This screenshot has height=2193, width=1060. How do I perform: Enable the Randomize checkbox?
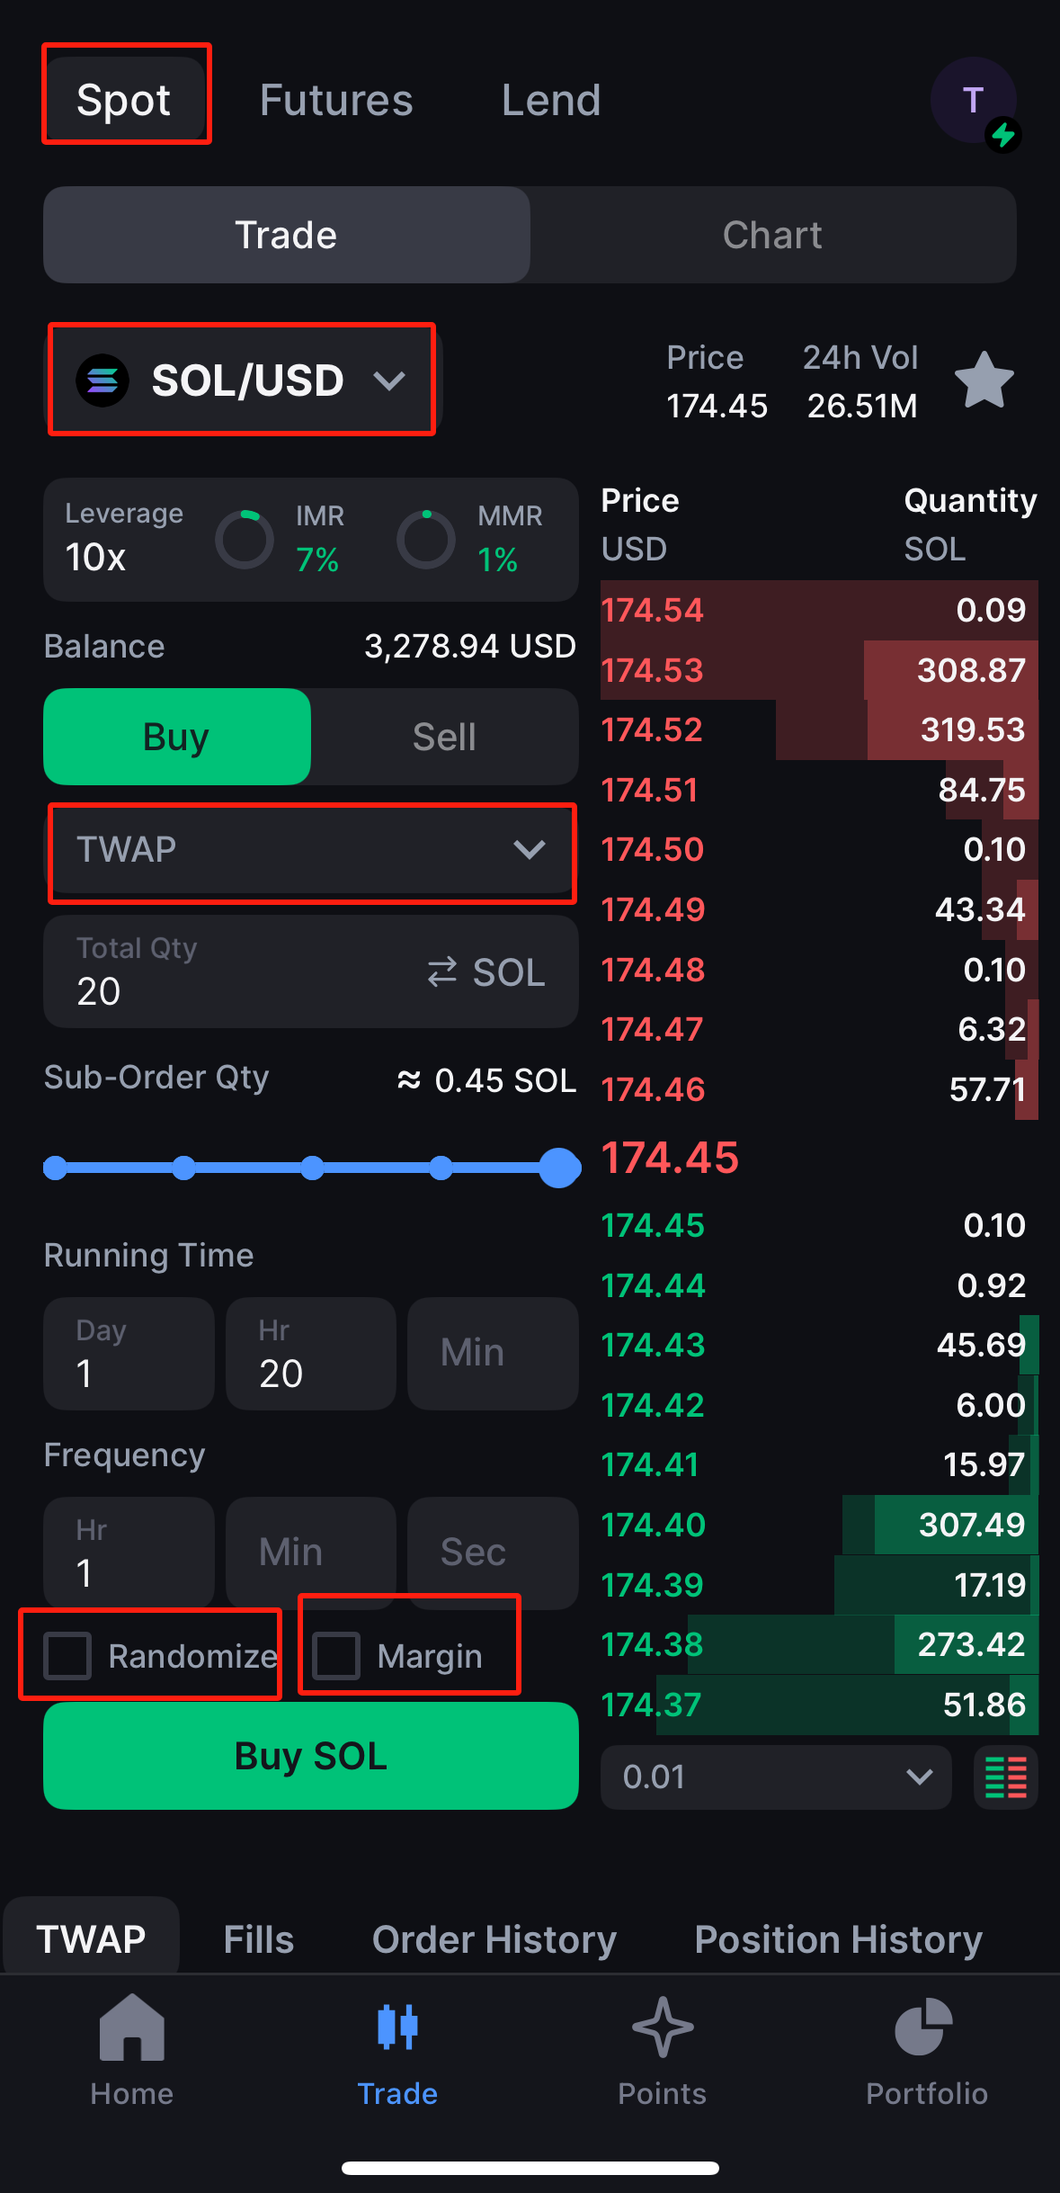tap(68, 1656)
